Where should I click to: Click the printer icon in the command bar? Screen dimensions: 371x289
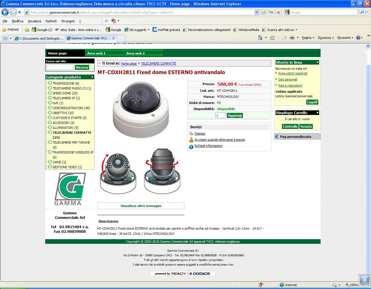292,38
